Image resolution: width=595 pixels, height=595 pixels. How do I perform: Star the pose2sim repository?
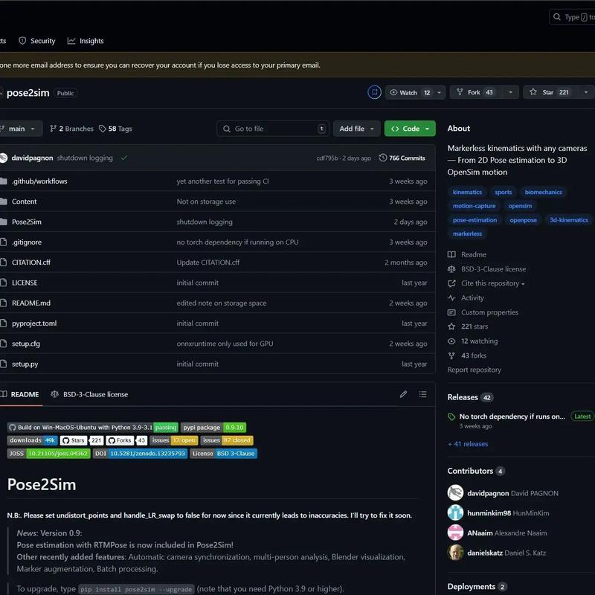pyautogui.click(x=549, y=92)
